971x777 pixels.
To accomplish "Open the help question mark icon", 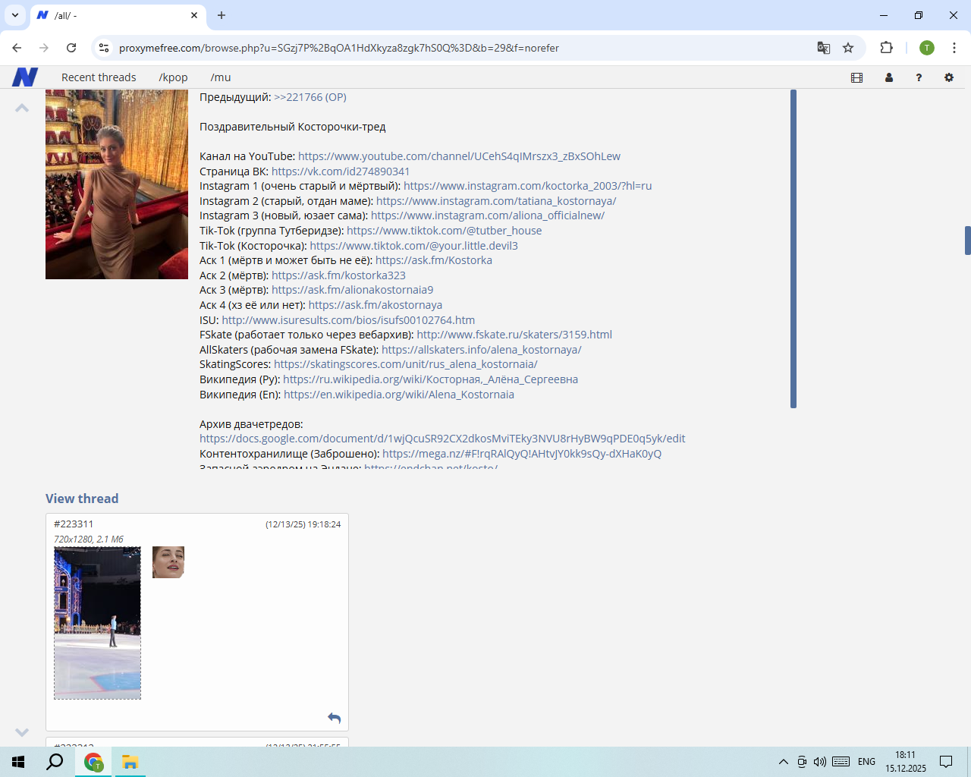I will tap(919, 77).
